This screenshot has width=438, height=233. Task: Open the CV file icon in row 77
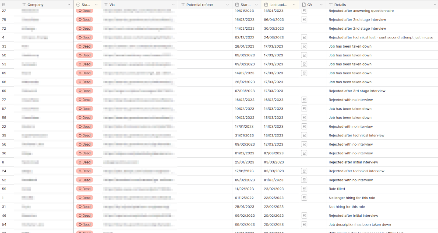click(304, 100)
